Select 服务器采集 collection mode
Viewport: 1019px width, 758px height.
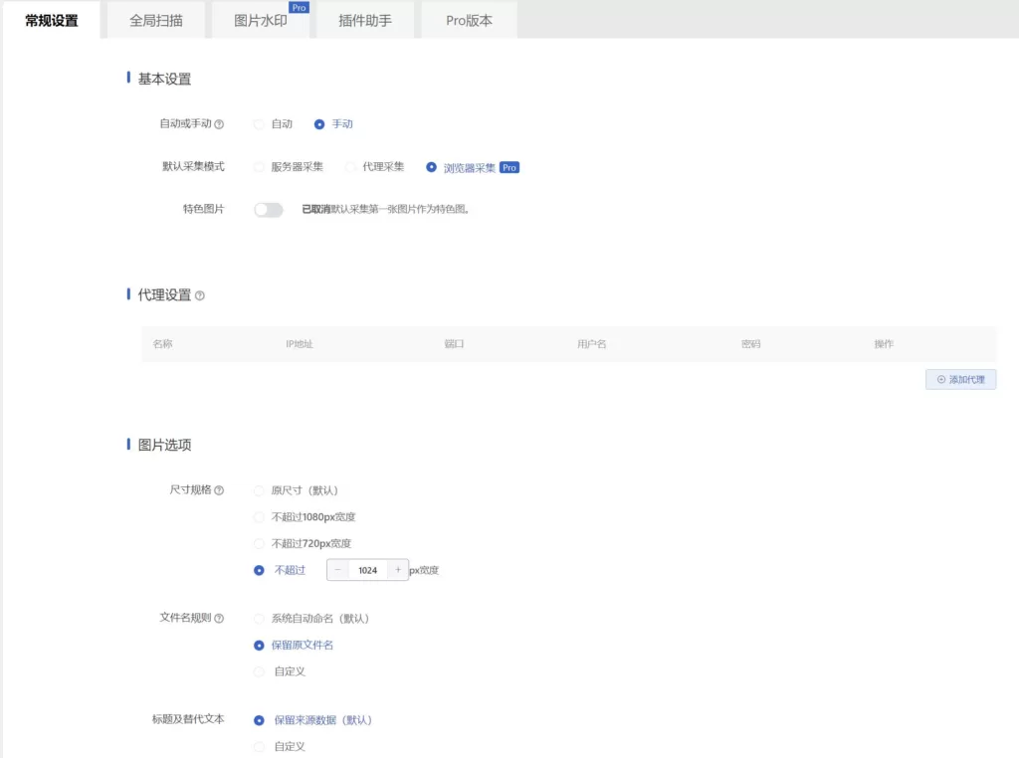(x=260, y=167)
